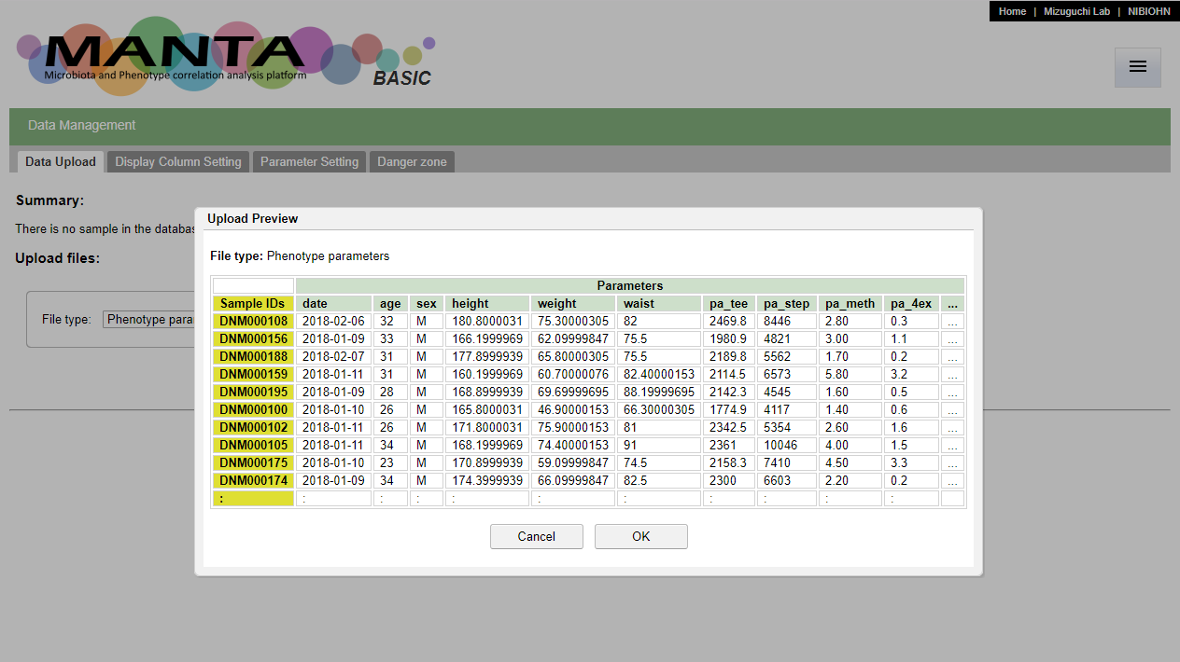Screen dimensions: 1180x662
Task: Switch to the Data Upload tab
Action: point(61,161)
